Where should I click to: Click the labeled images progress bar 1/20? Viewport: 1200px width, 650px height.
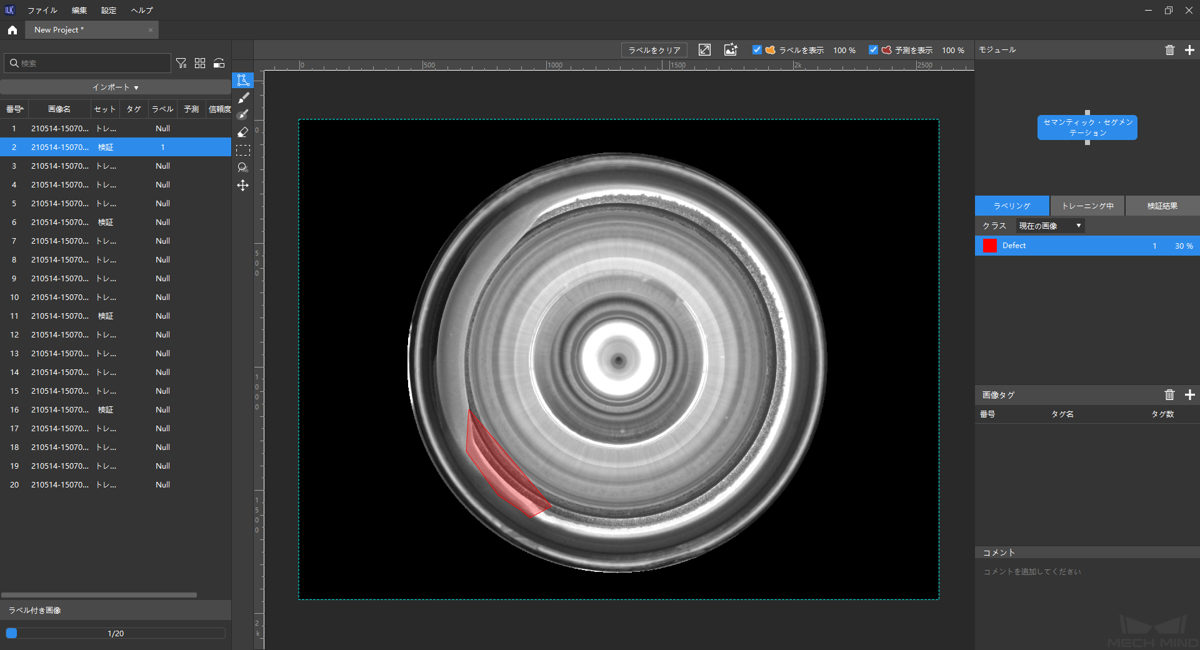tap(116, 633)
